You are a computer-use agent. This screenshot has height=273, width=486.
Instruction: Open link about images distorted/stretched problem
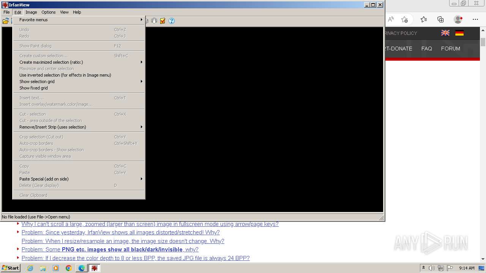120,232
